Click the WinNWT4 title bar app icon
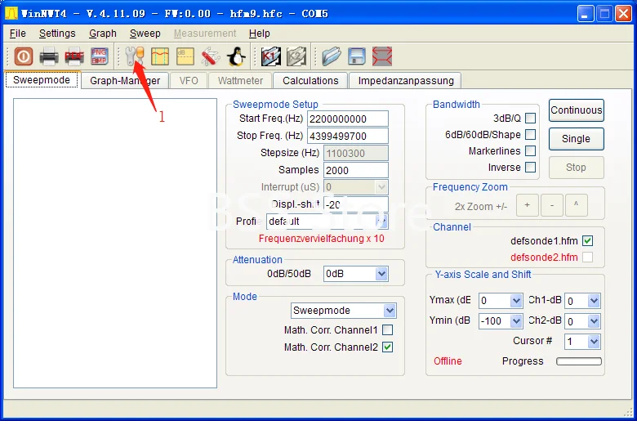 pos(11,13)
